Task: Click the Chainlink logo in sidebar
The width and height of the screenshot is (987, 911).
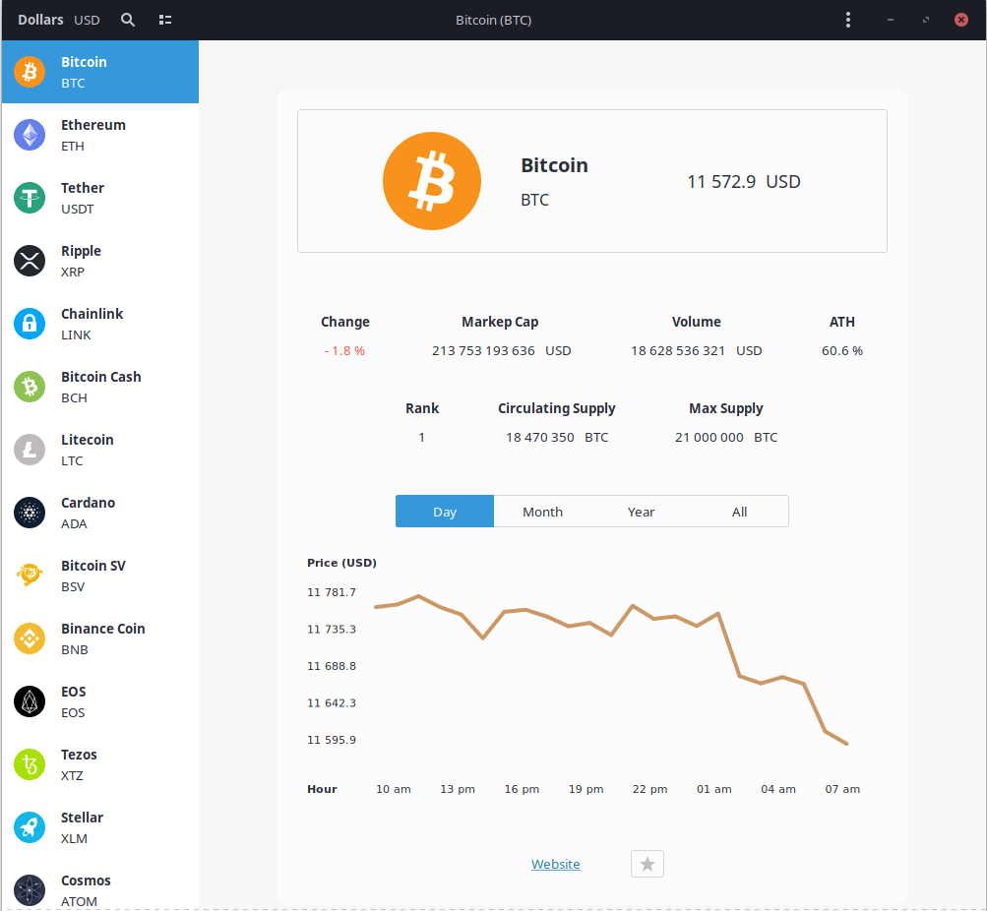Action: [30, 324]
